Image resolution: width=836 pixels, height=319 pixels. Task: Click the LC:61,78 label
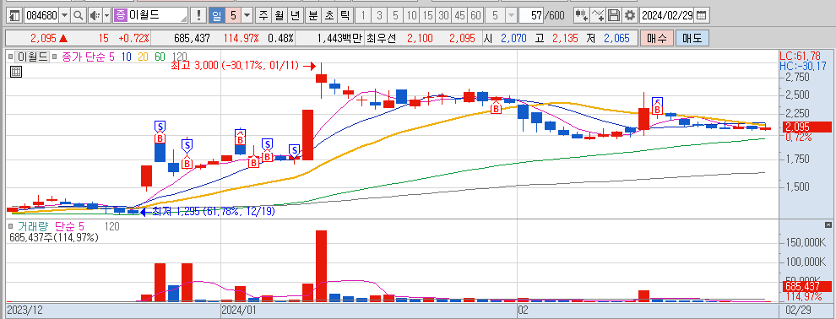click(x=800, y=56)
